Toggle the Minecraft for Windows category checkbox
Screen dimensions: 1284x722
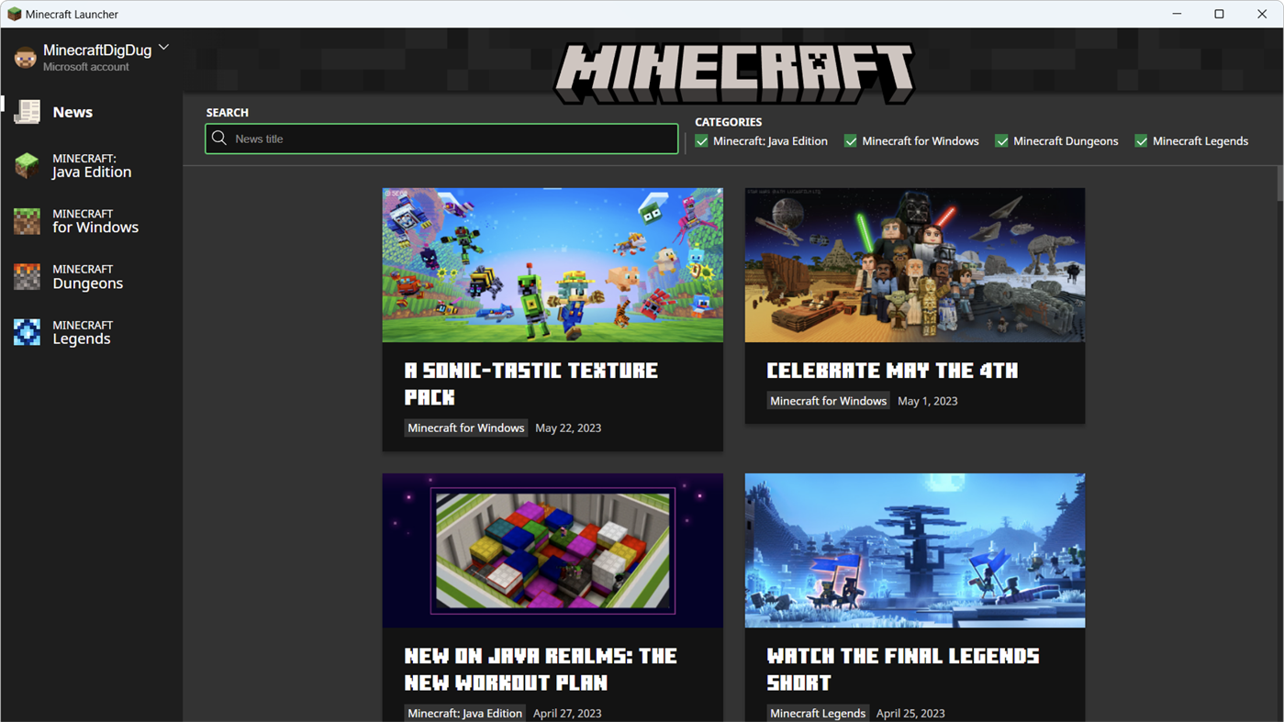point(850,141)
